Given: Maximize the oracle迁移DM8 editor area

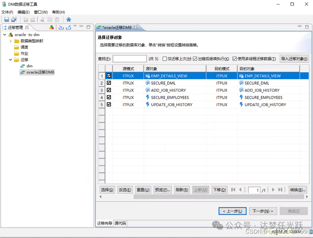Looking at the screenshot, I should point(307,27).
